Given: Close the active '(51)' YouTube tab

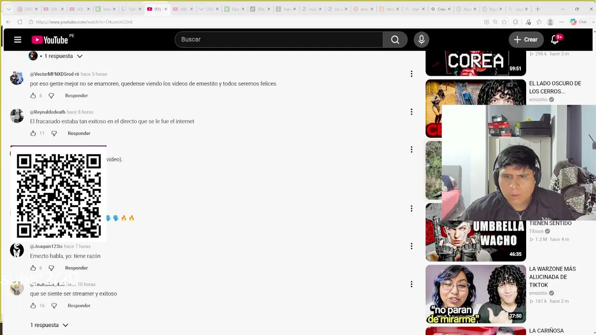Looking at the screenshot, I should 165,9.
